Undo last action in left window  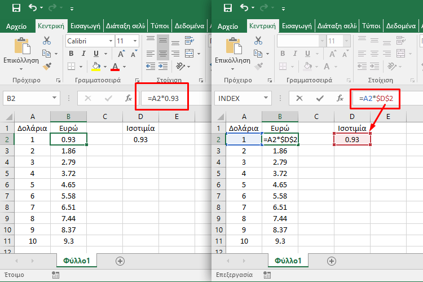pyautogui.click(x=33, y=8)
